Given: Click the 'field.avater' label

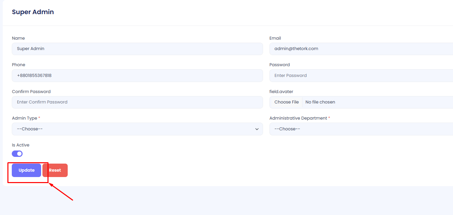Looking at the screenshot, I should pos(281,91).
